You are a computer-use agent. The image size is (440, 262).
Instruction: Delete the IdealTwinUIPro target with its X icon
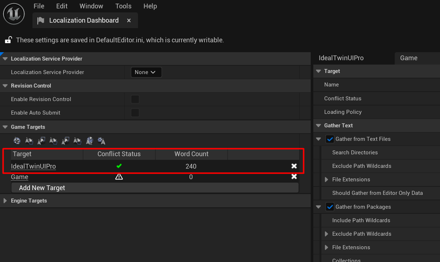click(x=294, y=166)
